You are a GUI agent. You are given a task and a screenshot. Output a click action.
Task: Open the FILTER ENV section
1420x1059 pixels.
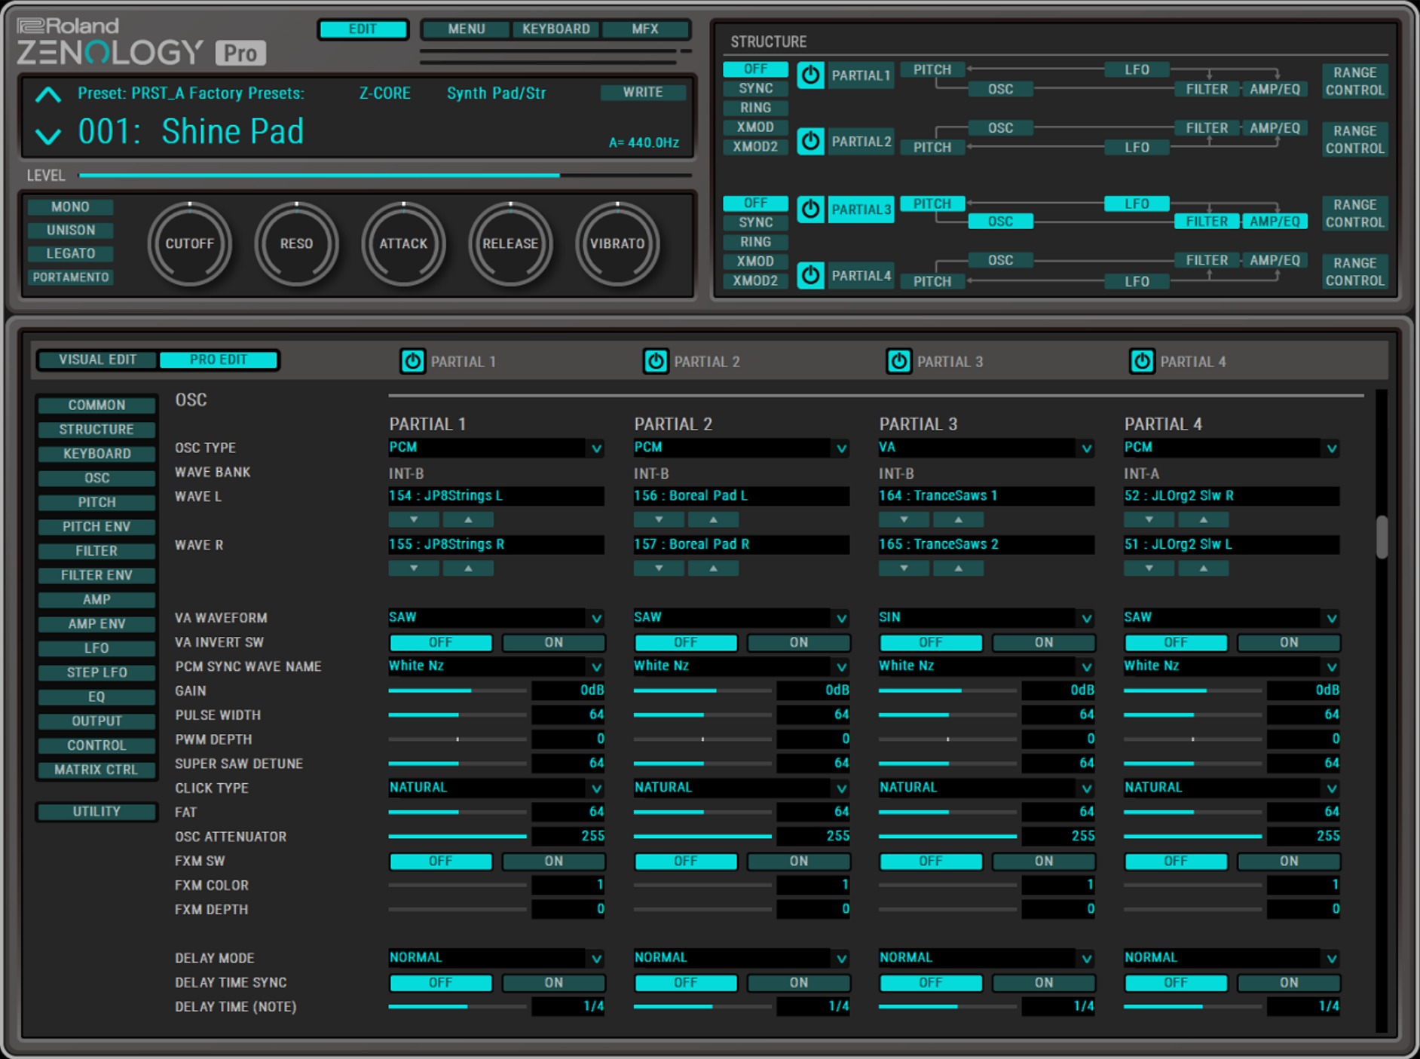coord(96,575)
